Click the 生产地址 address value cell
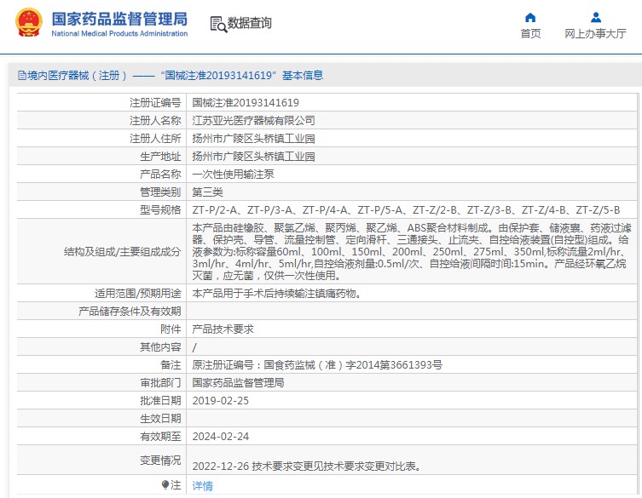Screen dimensions: 642x498 tap(253, 157)
